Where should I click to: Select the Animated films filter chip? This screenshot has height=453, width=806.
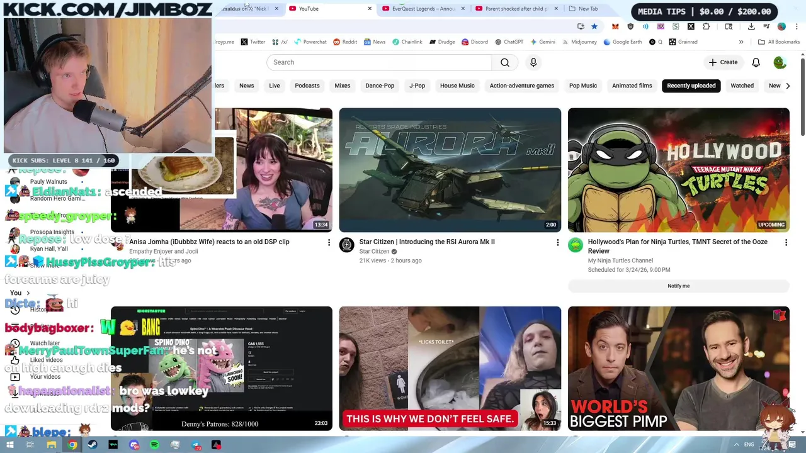click(632, 86)
